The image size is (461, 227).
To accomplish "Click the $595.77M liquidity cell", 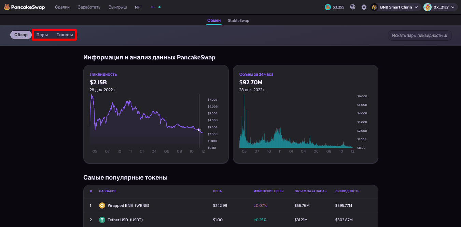I will (x=344, y=205).
